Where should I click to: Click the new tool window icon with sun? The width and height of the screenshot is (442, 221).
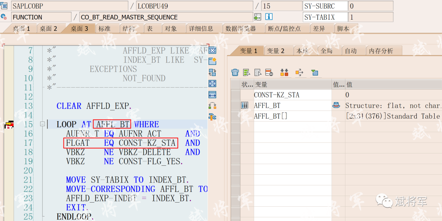(212, 61)
